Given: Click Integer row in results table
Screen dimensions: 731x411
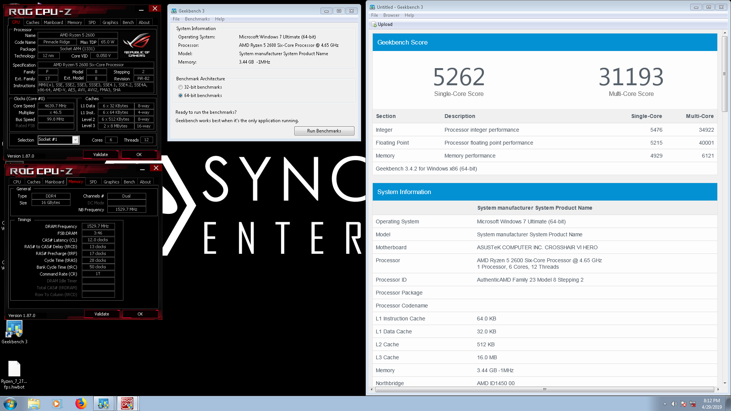Looking at the screenshot, I should (545, 130).
